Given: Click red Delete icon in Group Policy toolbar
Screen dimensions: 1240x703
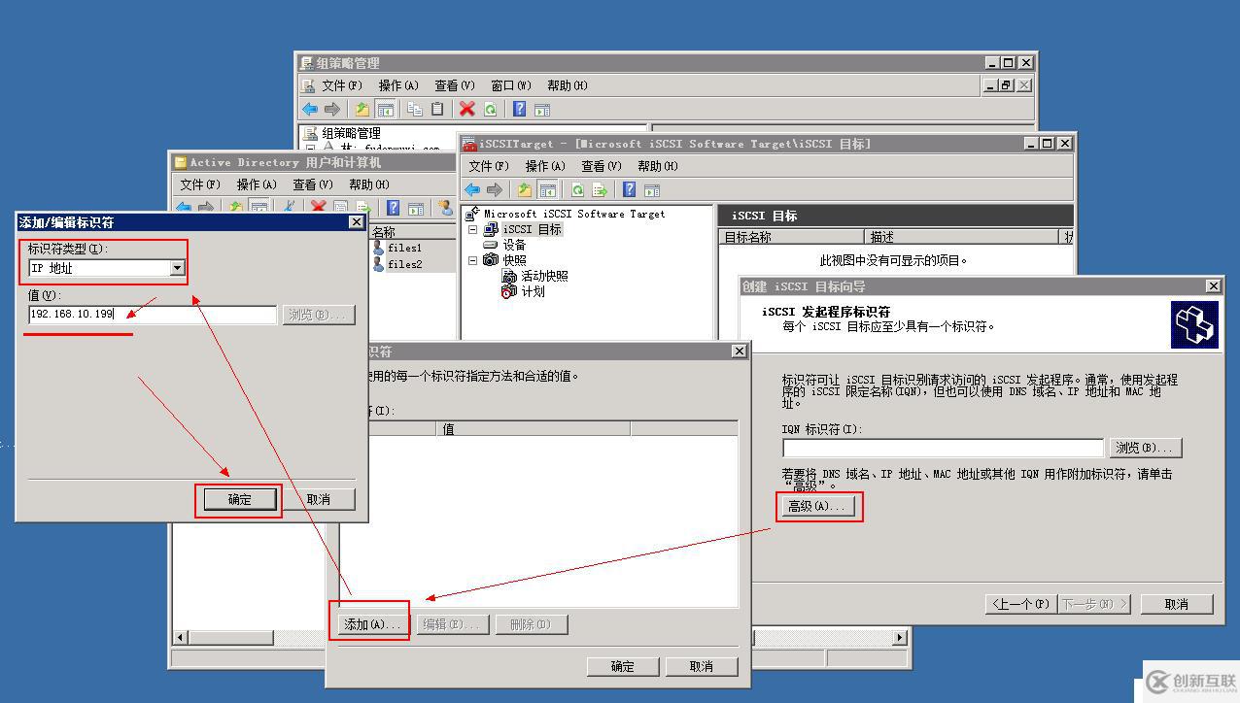Looking at the screenshot, I should pos(467,110).
